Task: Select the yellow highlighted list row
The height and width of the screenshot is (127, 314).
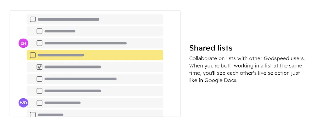Action: click(x=123, y=55)
